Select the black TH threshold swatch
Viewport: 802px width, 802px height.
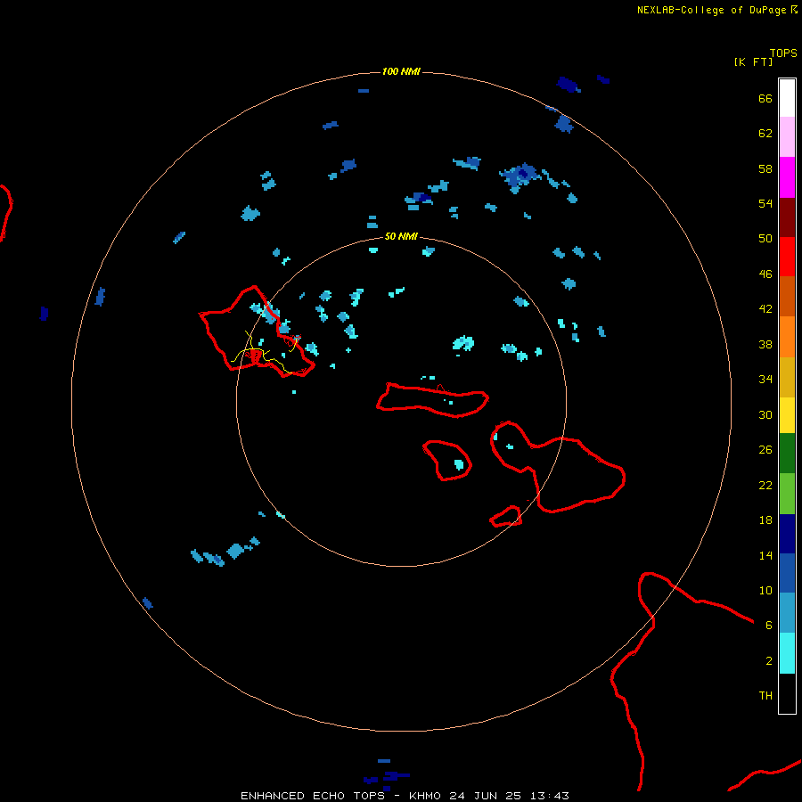coord(787,693)
